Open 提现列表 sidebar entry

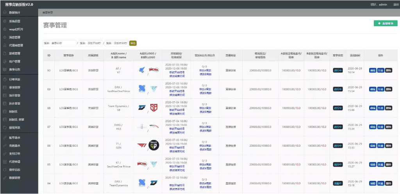pyautogui.click(x=15, y=128)
